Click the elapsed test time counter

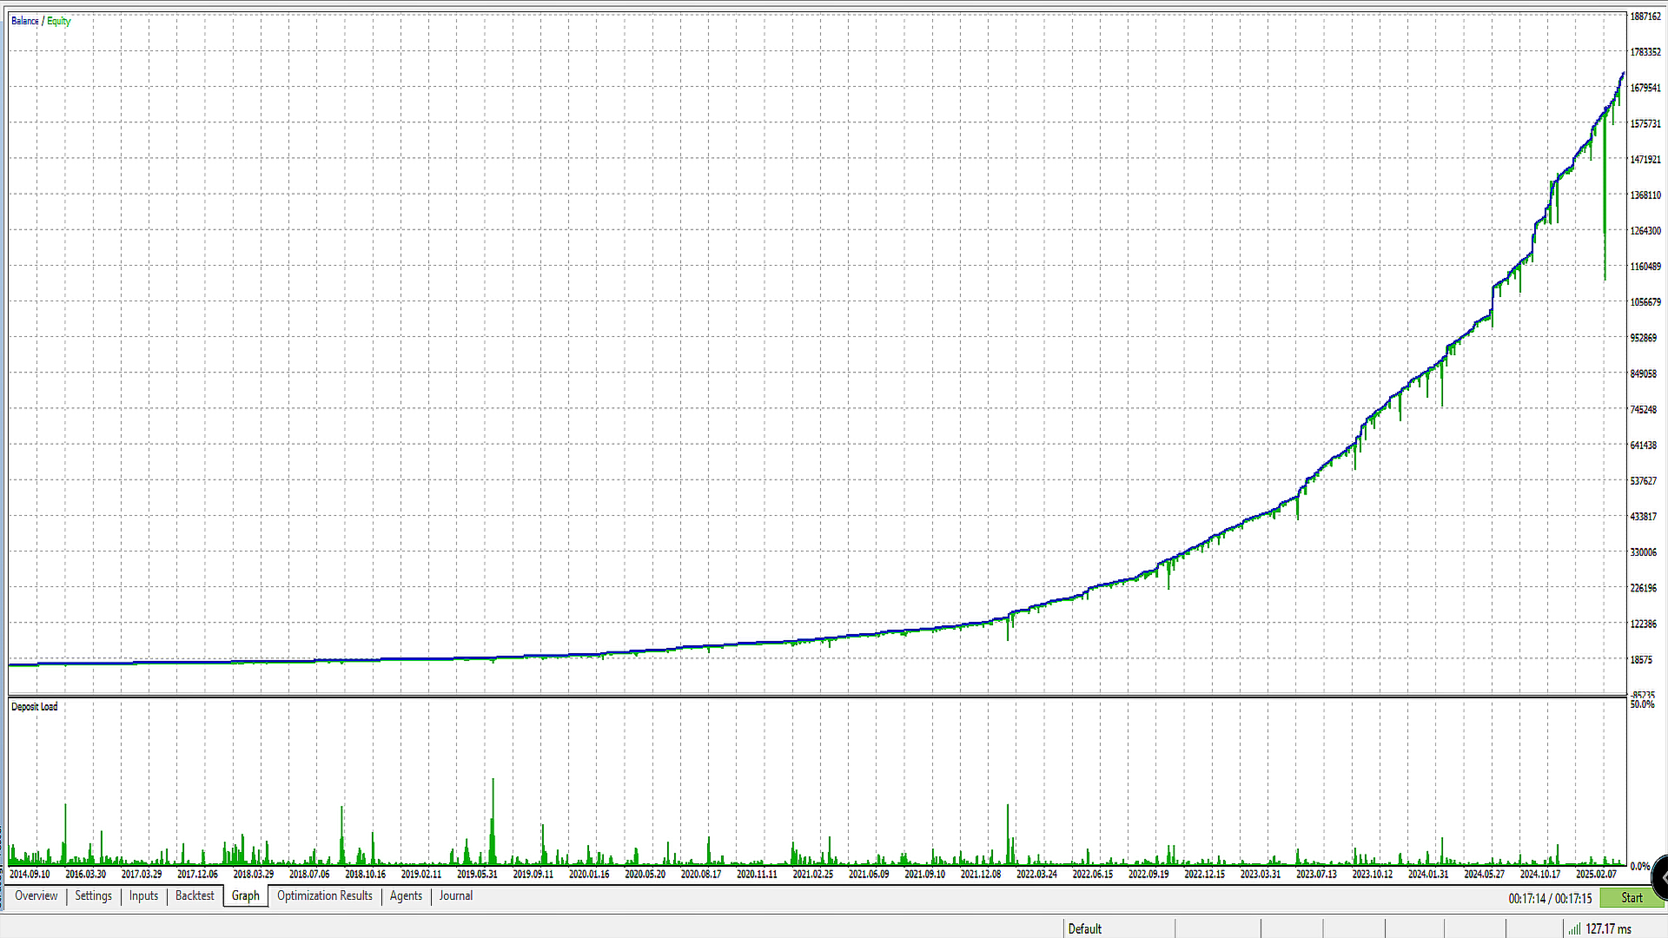coord(1550,898)
